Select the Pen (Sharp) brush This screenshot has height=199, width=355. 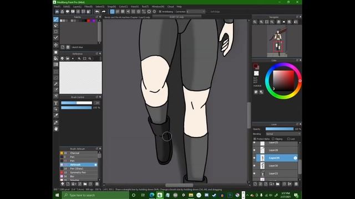tap(79, 169)
